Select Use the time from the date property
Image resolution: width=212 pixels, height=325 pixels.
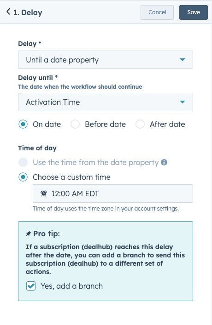tap(23, 162)
